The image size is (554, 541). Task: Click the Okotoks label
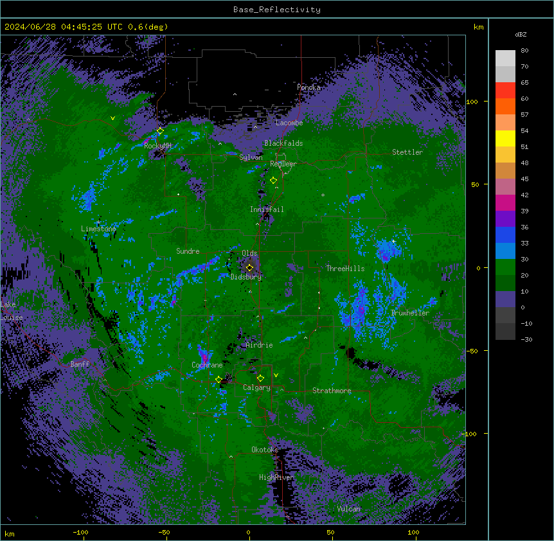pos(265,450)
